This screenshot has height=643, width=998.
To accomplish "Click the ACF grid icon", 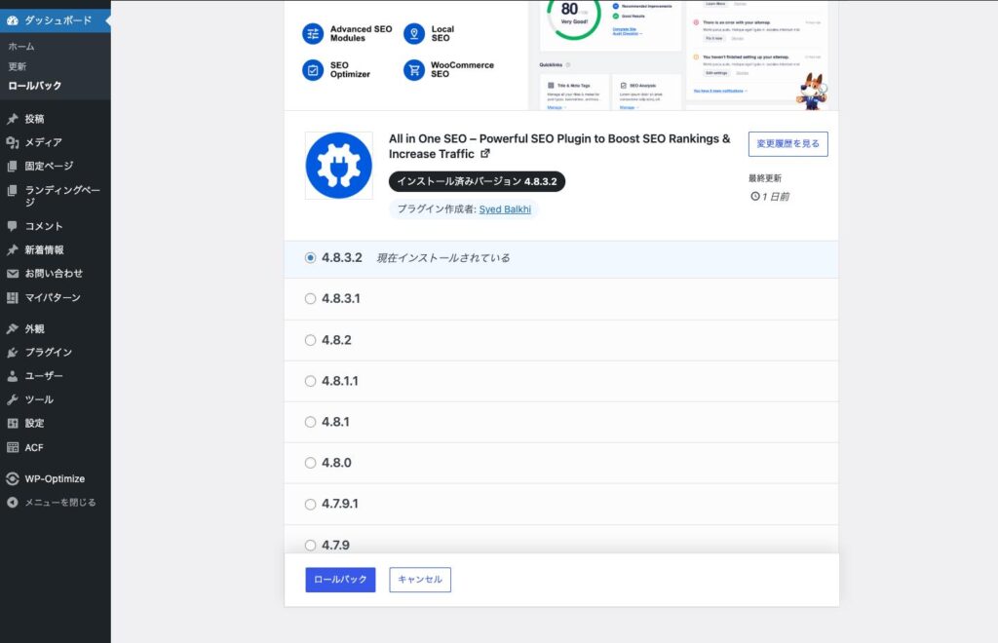I will pyautogui.click(x=12, y=447).
